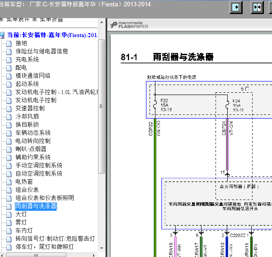Click the 81-1 雨刮器与洗涤器 page title
The height and width of the screenshot is (257, 272).
(x=167, y=57)
